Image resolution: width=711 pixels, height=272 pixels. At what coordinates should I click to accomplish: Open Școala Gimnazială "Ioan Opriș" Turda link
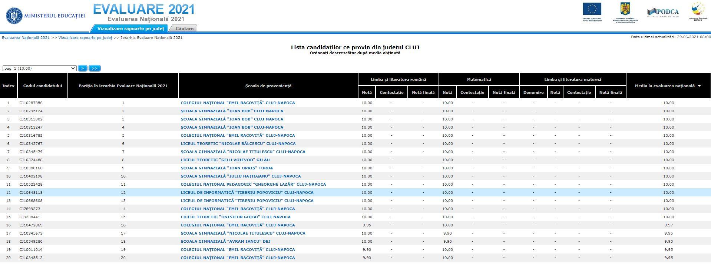pyautogui.click(x=226, y=168)
